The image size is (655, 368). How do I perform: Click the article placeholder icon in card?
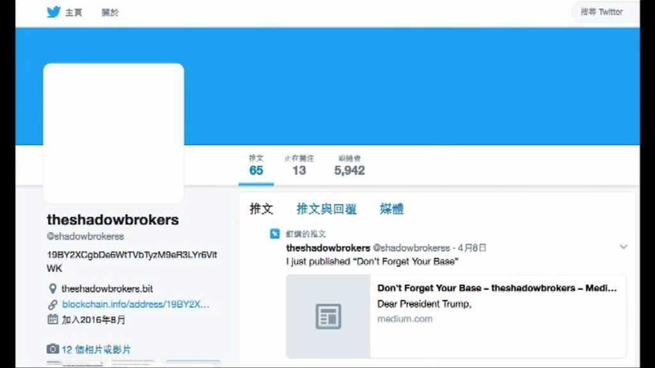328,316
